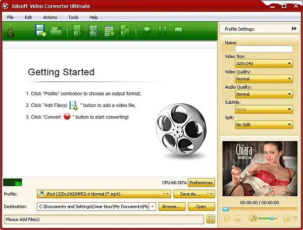
Task: Open the Split No Split dropdown
Action: coord(264,125)
